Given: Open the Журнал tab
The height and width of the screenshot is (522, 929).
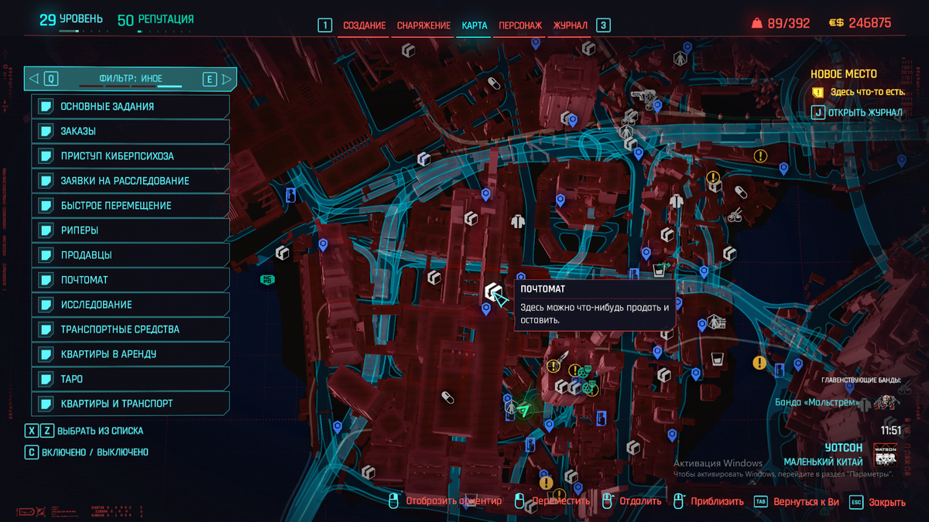Looking at the screenshot, I should (571, 26).
